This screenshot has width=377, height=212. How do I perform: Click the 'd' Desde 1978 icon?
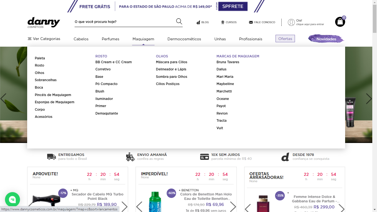(x=285, y=157)
